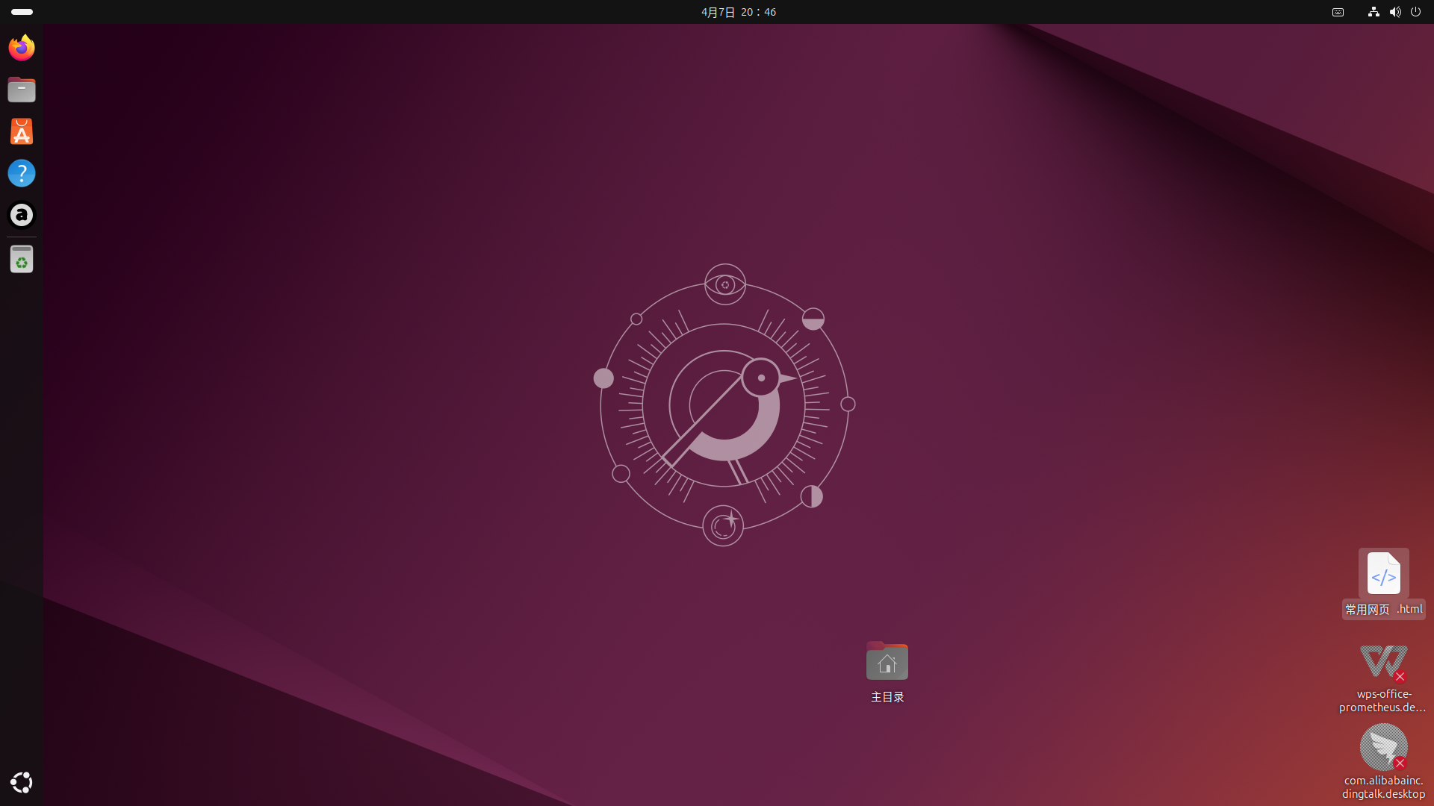The image size is (1434, 806).
Task: Open Firefox from the dock
Action: (22, 48)
